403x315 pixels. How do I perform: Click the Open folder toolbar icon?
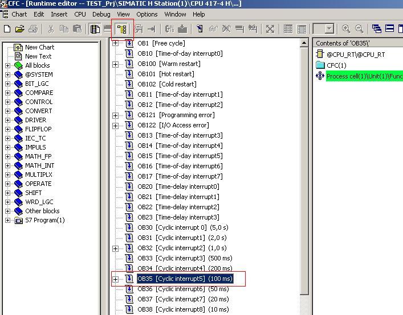coord(20,28)
